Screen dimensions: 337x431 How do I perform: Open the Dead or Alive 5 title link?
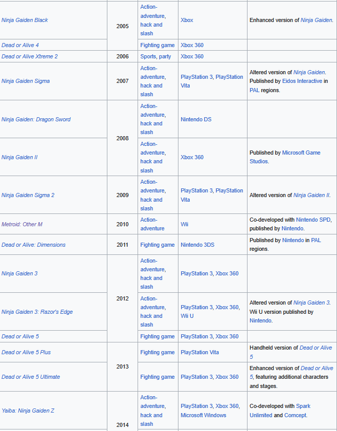coord(20,336)
